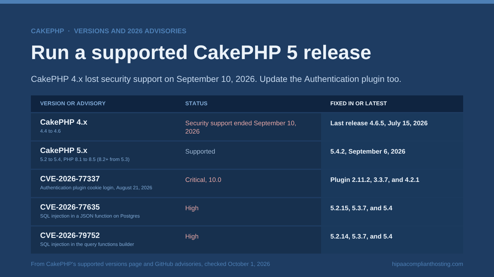This screenshot has width=494, height=277.
Task: Click the 'High' status for CVE-2026-77635
Action: coord(192,208)
